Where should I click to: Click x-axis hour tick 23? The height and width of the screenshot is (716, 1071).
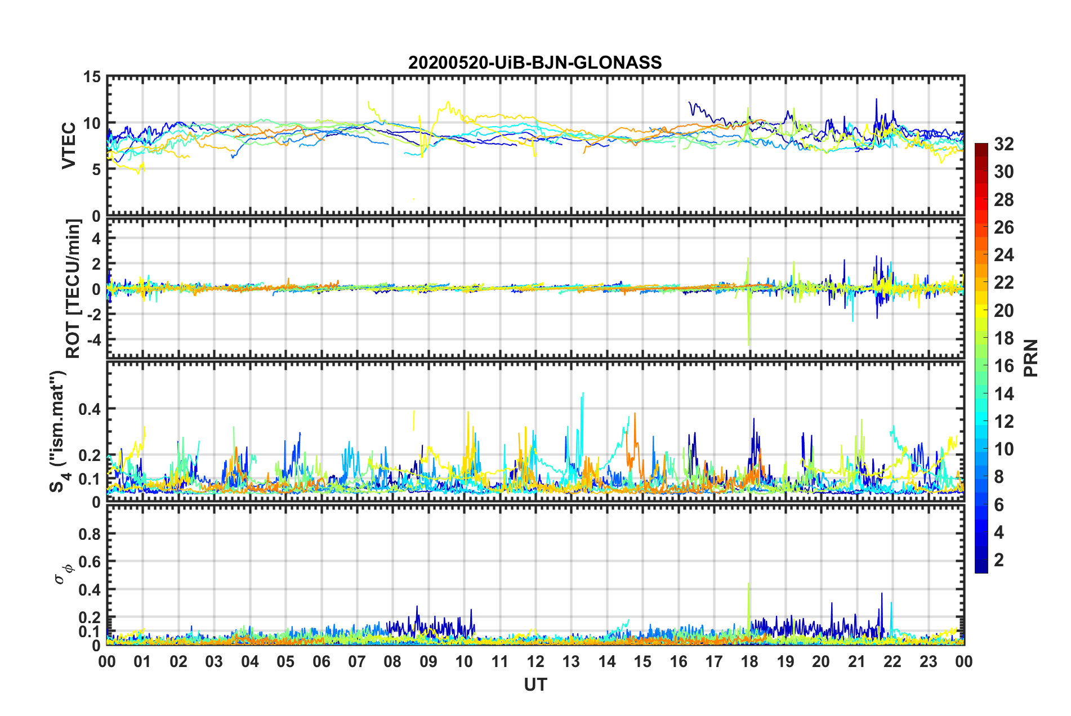pyautogui.click(x=928, y=661)
